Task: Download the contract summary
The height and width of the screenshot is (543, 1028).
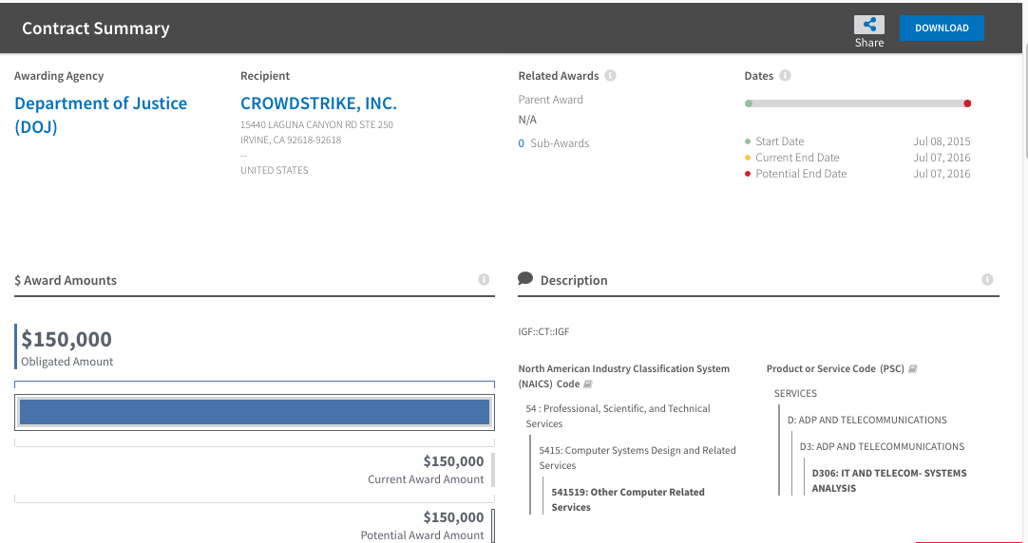Action: point(942,28)
